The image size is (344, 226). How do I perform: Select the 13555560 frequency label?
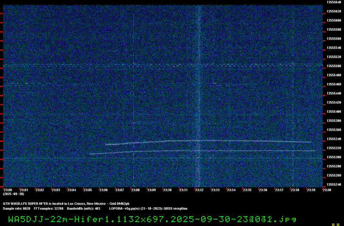(x=334, y=39)
